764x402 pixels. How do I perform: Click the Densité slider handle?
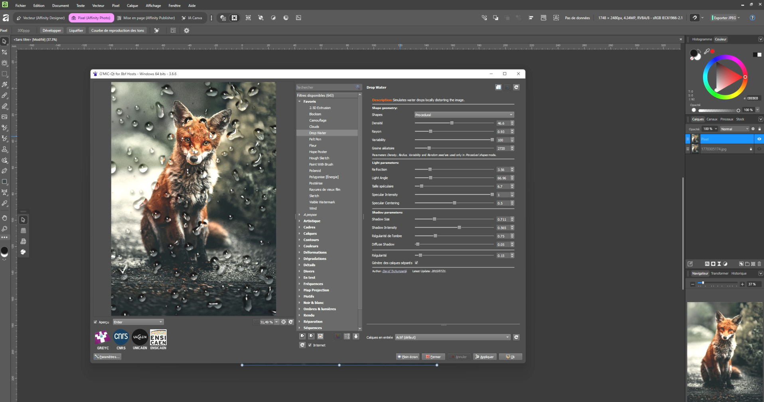click(x=452, y=123)
